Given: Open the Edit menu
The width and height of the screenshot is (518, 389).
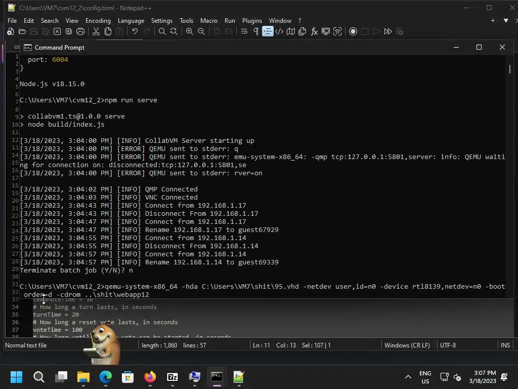Looking at the screenshot, I should click(x=29, y=20).
